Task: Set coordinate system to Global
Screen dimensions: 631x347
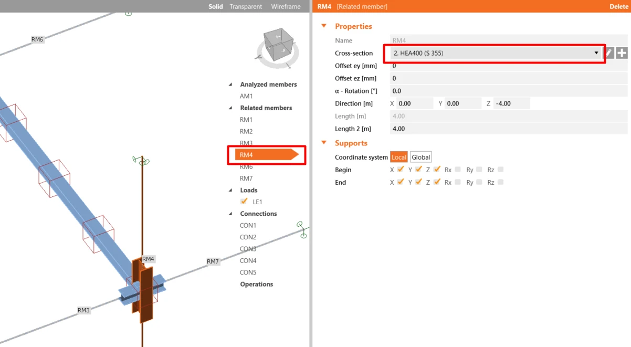Action: (x=421, y=157)
